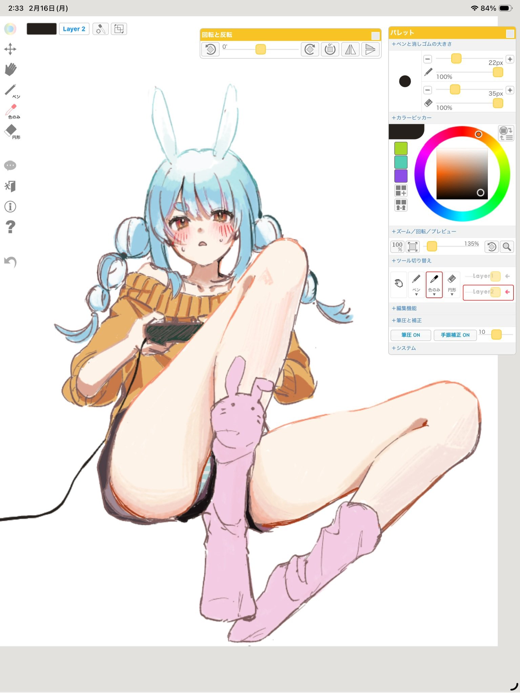Expand the 編集機能 section
The height and width of the screenshot is (693, 520).
point(404,308)
